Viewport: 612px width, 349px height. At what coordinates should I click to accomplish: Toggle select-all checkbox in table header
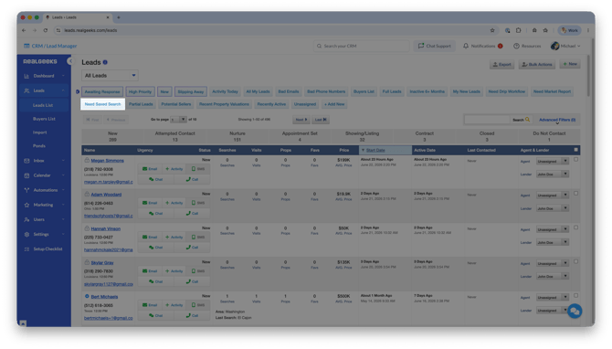click(x=575, y=150)
